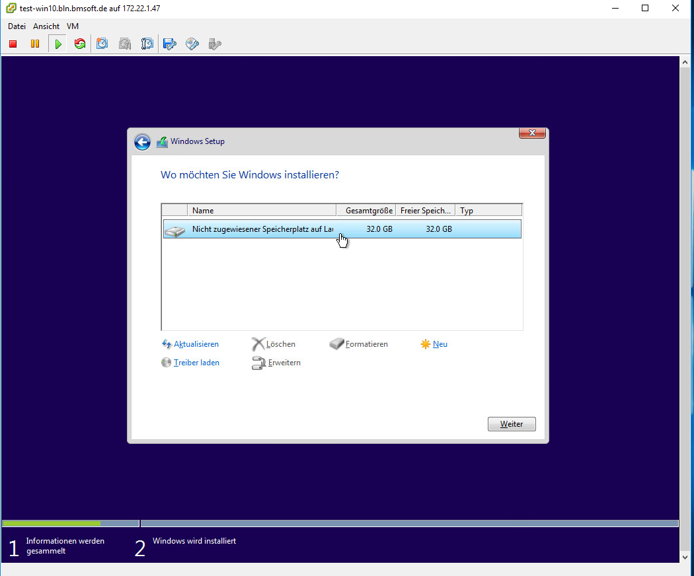Click the Aktualisieren refresh arrows icon
The height and width of the screenshot is (576, 694).
(167, 343)
